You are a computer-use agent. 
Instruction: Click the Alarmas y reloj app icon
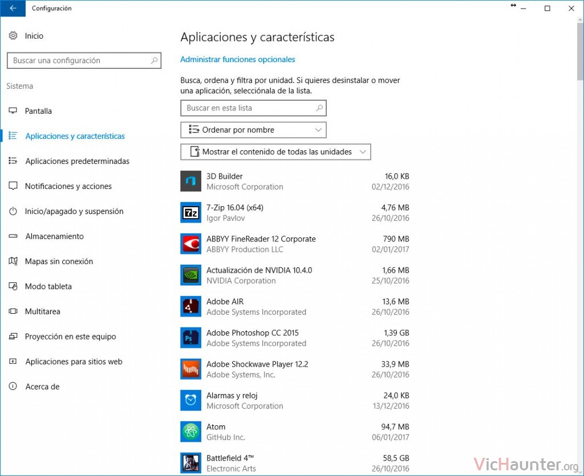[190, 400]
